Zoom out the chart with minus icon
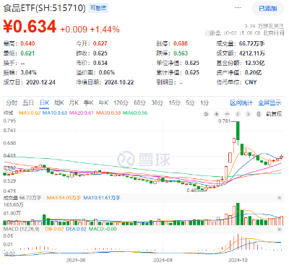The width and height of the screenshot is (289, 265). pos(227,114)
